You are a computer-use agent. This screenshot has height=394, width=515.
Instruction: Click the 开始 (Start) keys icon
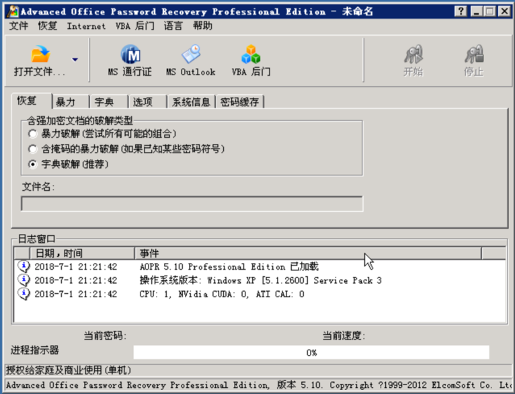[x=413, y=54]
